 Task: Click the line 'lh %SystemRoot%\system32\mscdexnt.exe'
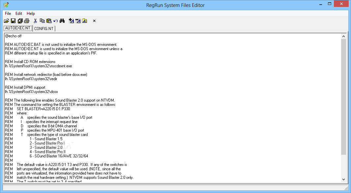[x=39, y=66]
